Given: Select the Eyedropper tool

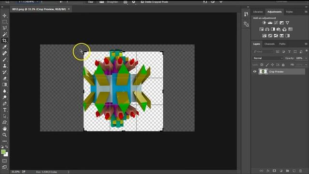Looking at the screenshot, I should pos(4,47).
